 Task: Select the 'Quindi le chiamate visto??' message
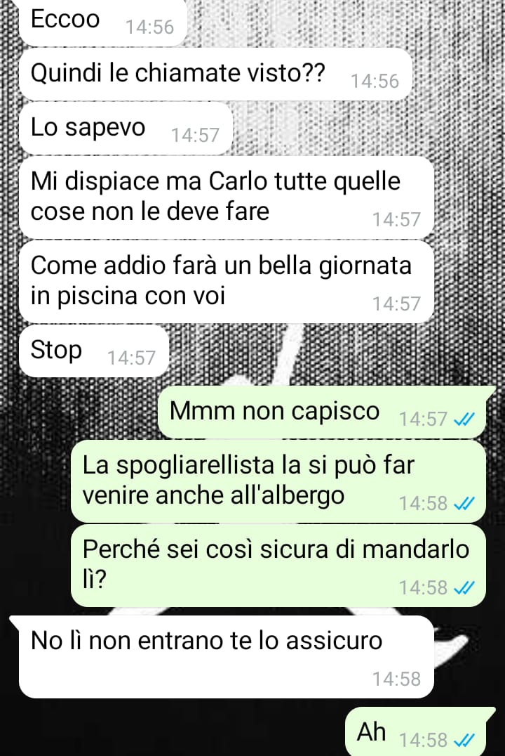[215, 74]
